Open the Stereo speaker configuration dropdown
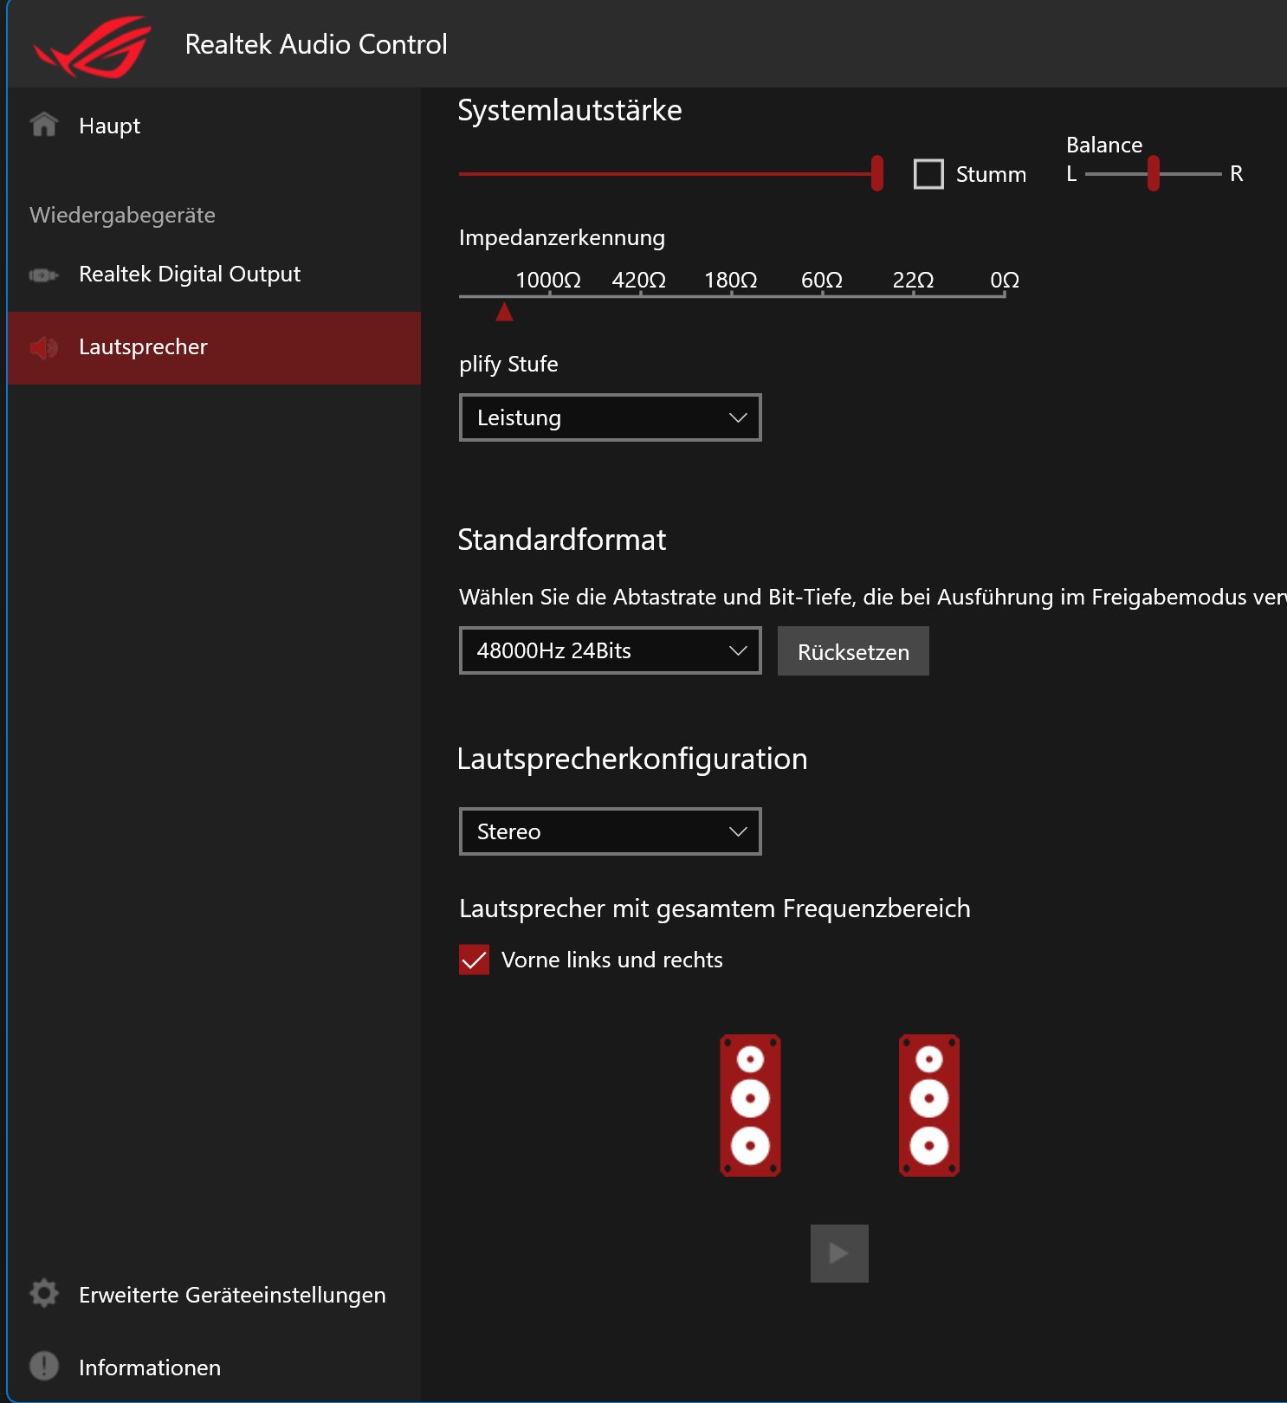 click(x=611, y=831)
